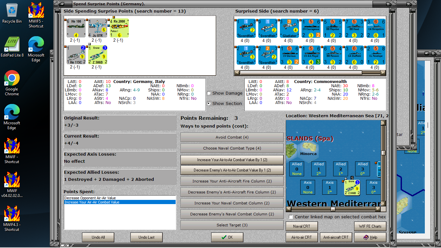The height and width of the screenshot is (248, 441).
Task: Open the Recycle Bin desktop icon
Action: [12, 14]
